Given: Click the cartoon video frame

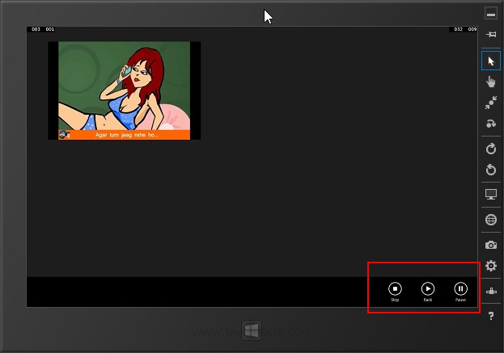Looking at the screenshot, I should coord(124,90).
